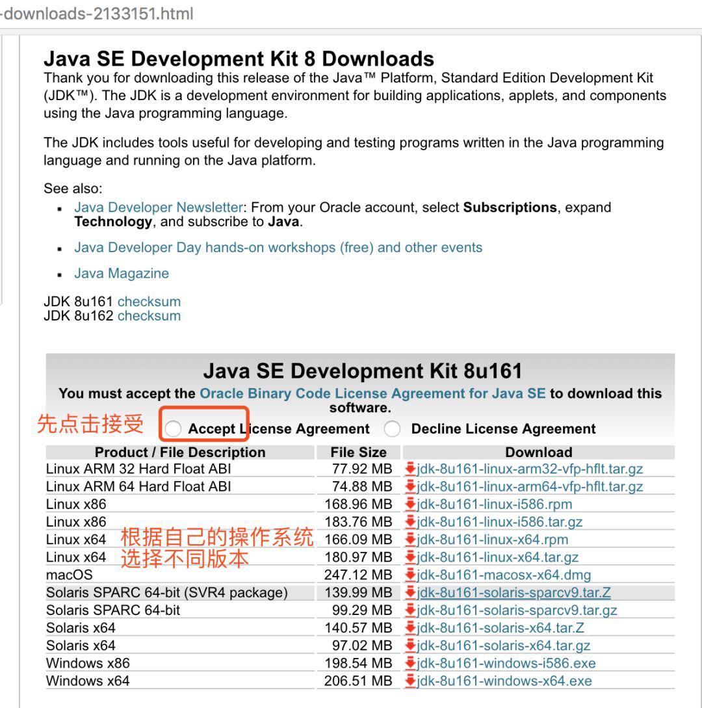Click download arrow icon for solaris-sparcv9.tar.gz
Screen dimensions: 702x708
pos(410,610)
